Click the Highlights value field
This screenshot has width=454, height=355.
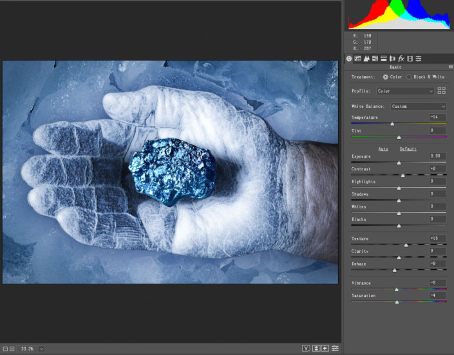click(437, 181)
